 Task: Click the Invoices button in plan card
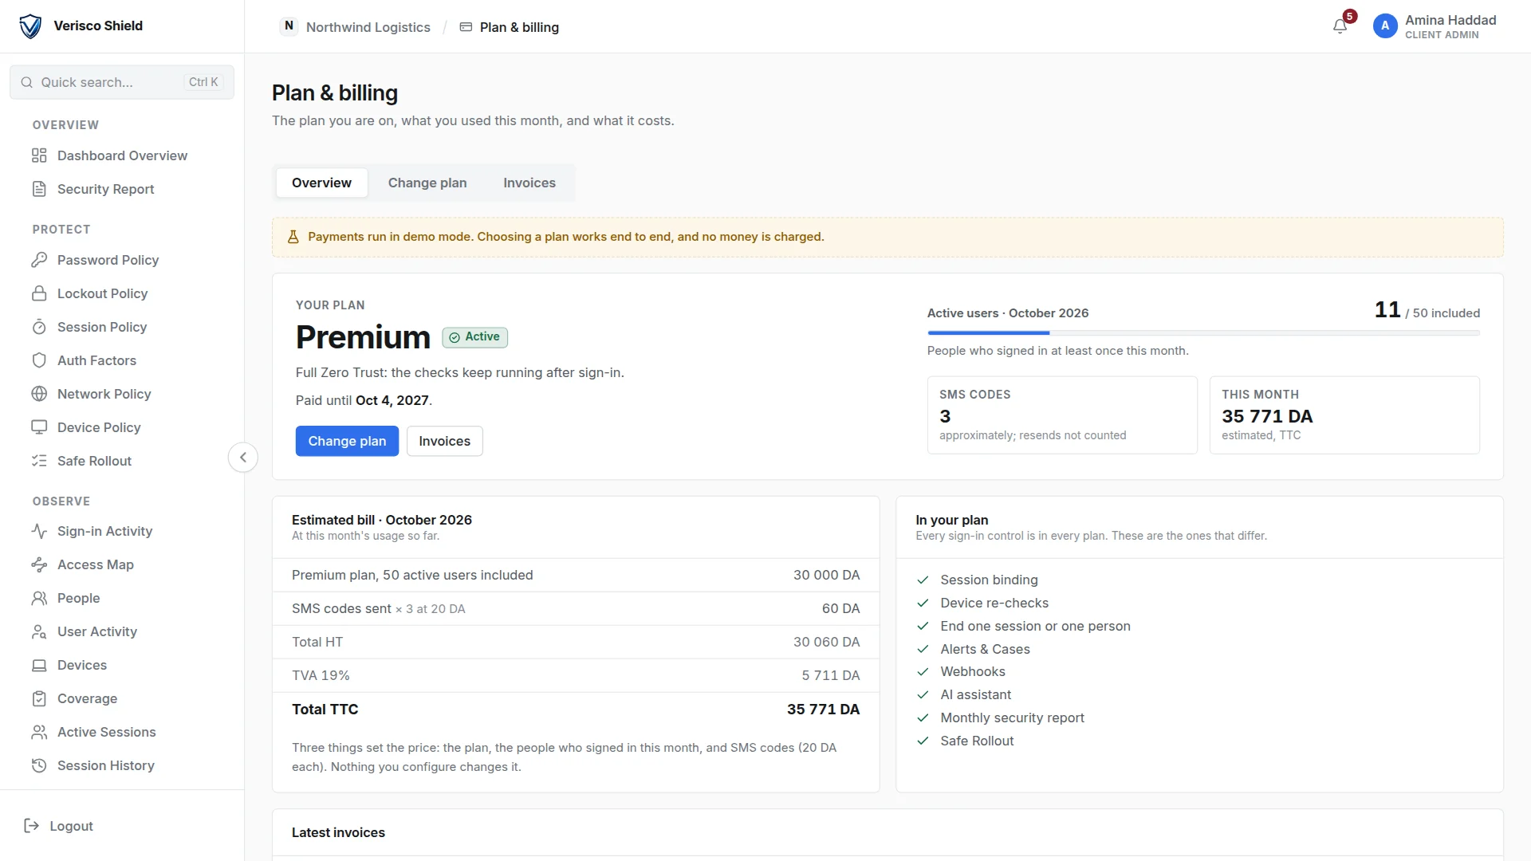point(444,441)
